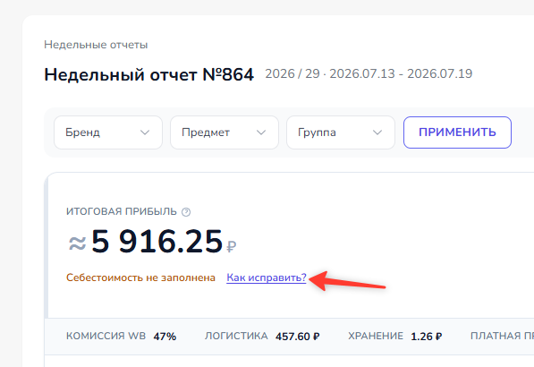Select the 5 916.25 total profit value
This screenshot has width=534, height=367.
[x=157, y=242]
